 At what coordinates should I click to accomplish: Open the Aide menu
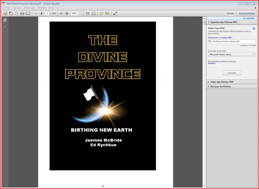click(x=51, y=8)
